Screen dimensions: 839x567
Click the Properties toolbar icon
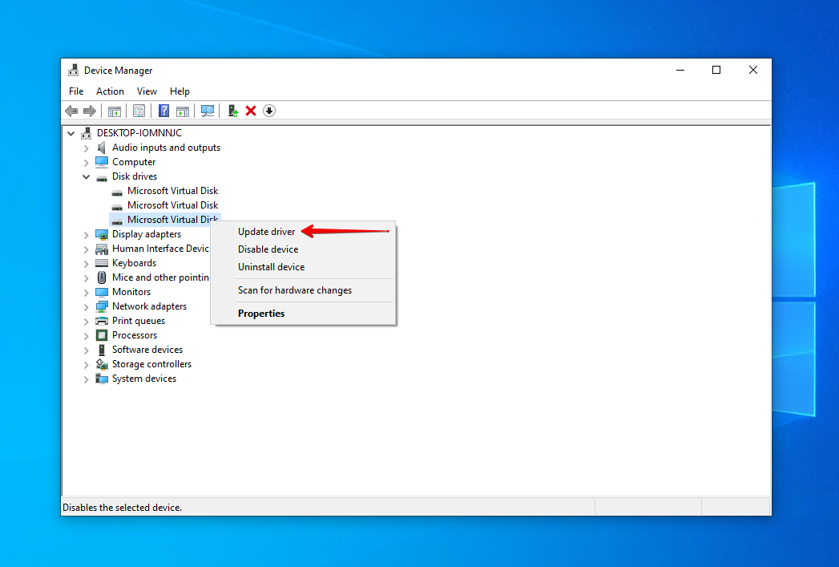point(139,111)
